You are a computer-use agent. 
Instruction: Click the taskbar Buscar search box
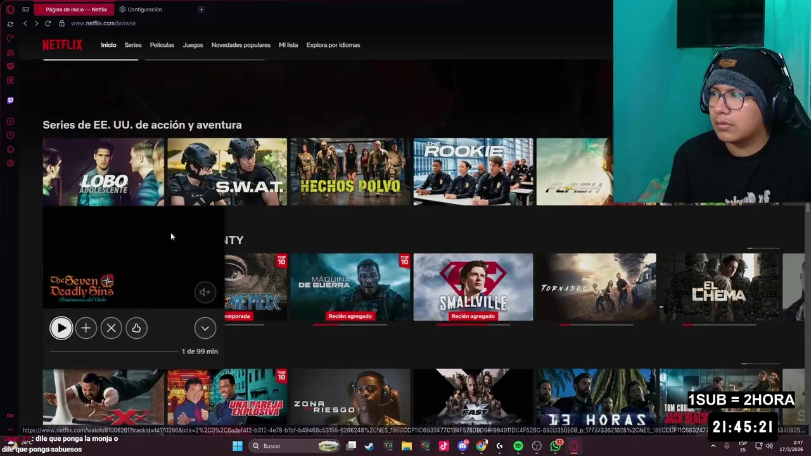(295, 446)
